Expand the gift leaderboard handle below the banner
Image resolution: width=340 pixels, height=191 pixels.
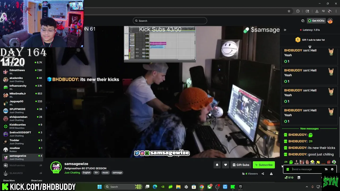coord(310,47)
